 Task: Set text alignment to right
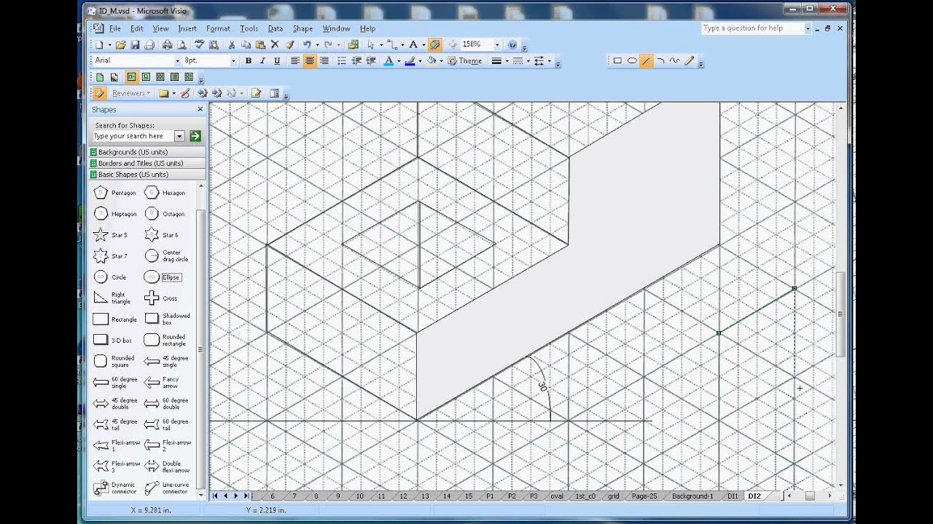coord(324,61)
